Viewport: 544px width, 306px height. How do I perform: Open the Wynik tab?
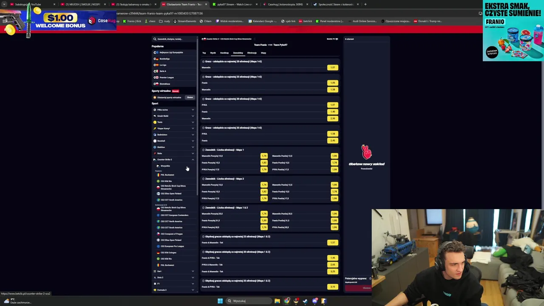(213, 53)
